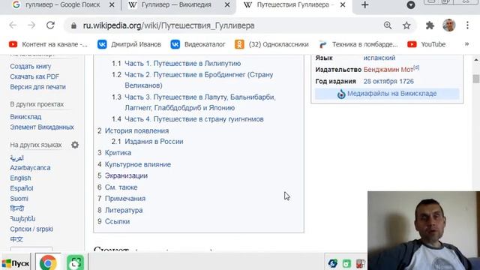Switch to the Suomi version
Image resolution: width=480 pixels, height=270 pixels.
click(x=19, y=199)
